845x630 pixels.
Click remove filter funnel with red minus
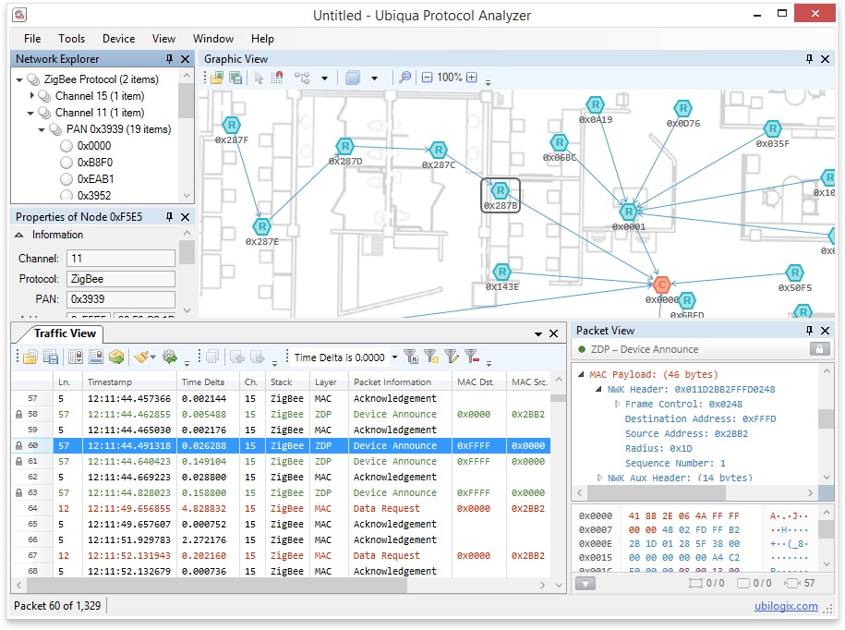click(472, 357)
